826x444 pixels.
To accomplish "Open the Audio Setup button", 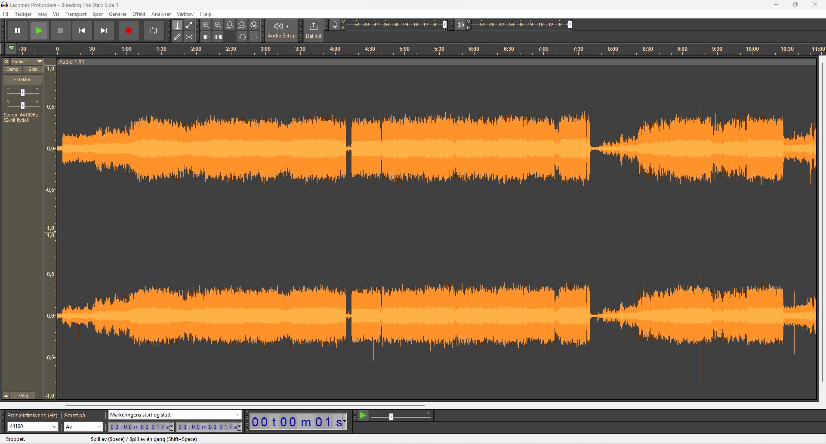I will click(281, 30).
